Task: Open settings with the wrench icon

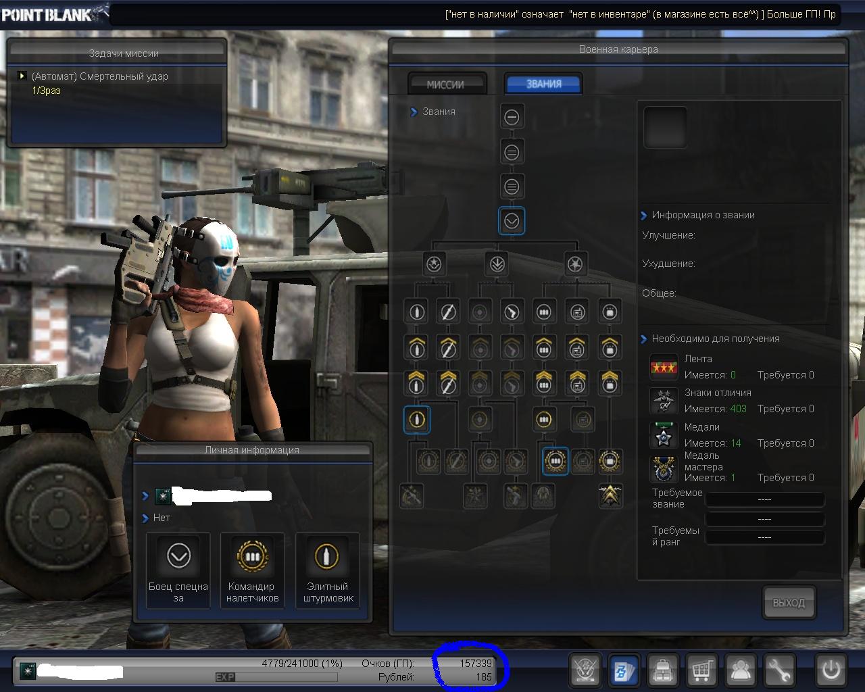Action: [x=780, y=670]
